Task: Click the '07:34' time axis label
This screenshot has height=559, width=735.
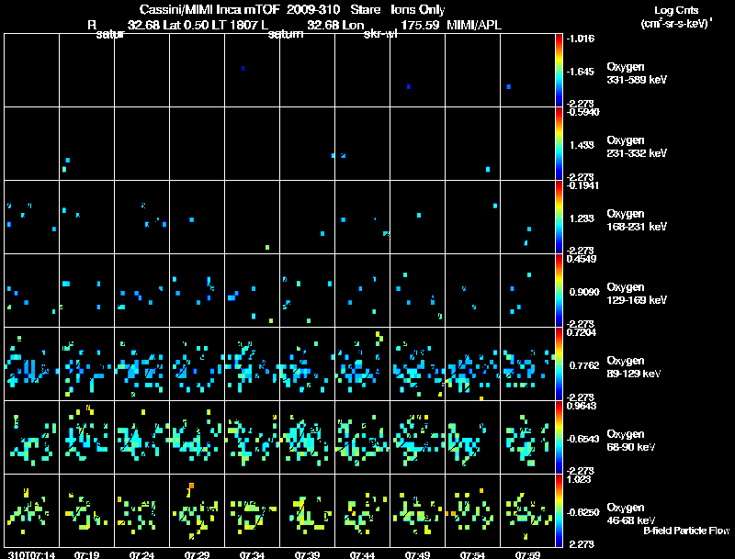Action: tap(252, 554)
